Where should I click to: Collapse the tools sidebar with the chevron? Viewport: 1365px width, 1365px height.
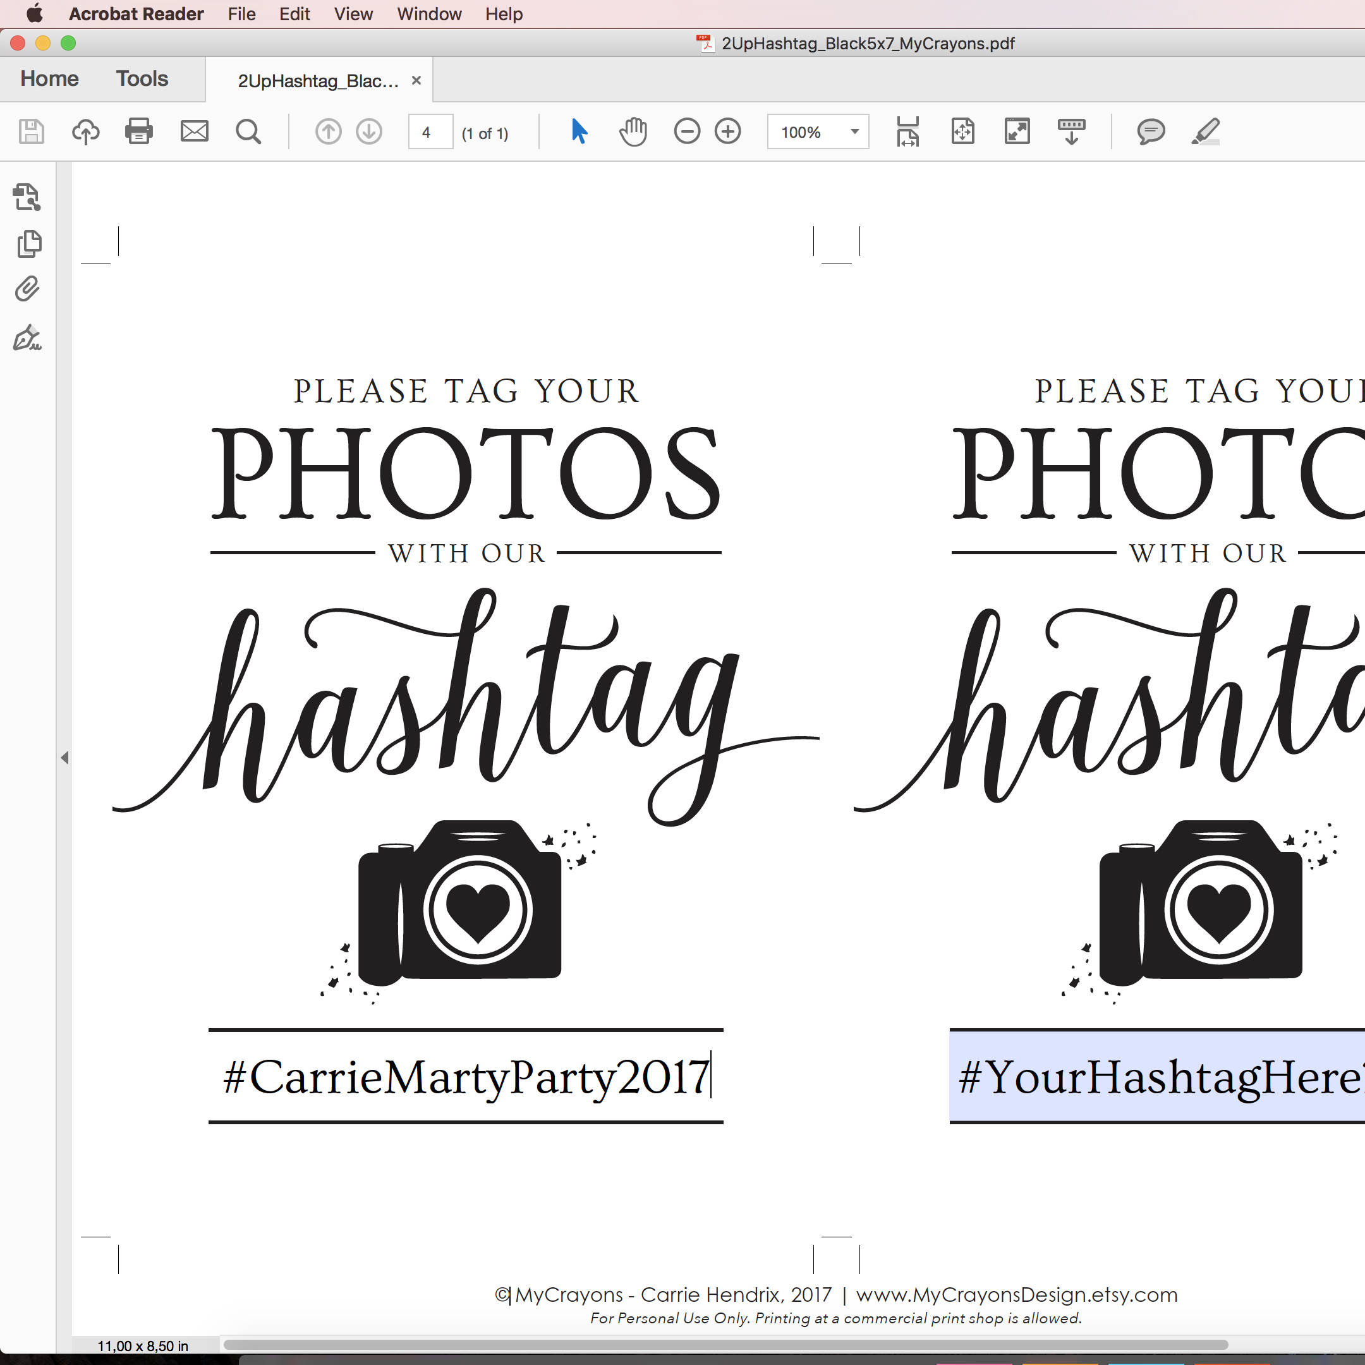coord(66,758)
